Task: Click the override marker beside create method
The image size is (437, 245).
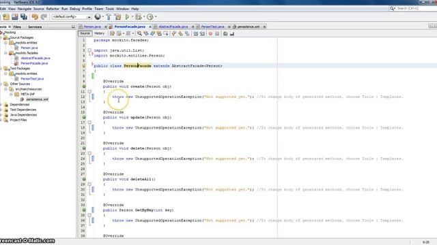Action: [84, 86]
